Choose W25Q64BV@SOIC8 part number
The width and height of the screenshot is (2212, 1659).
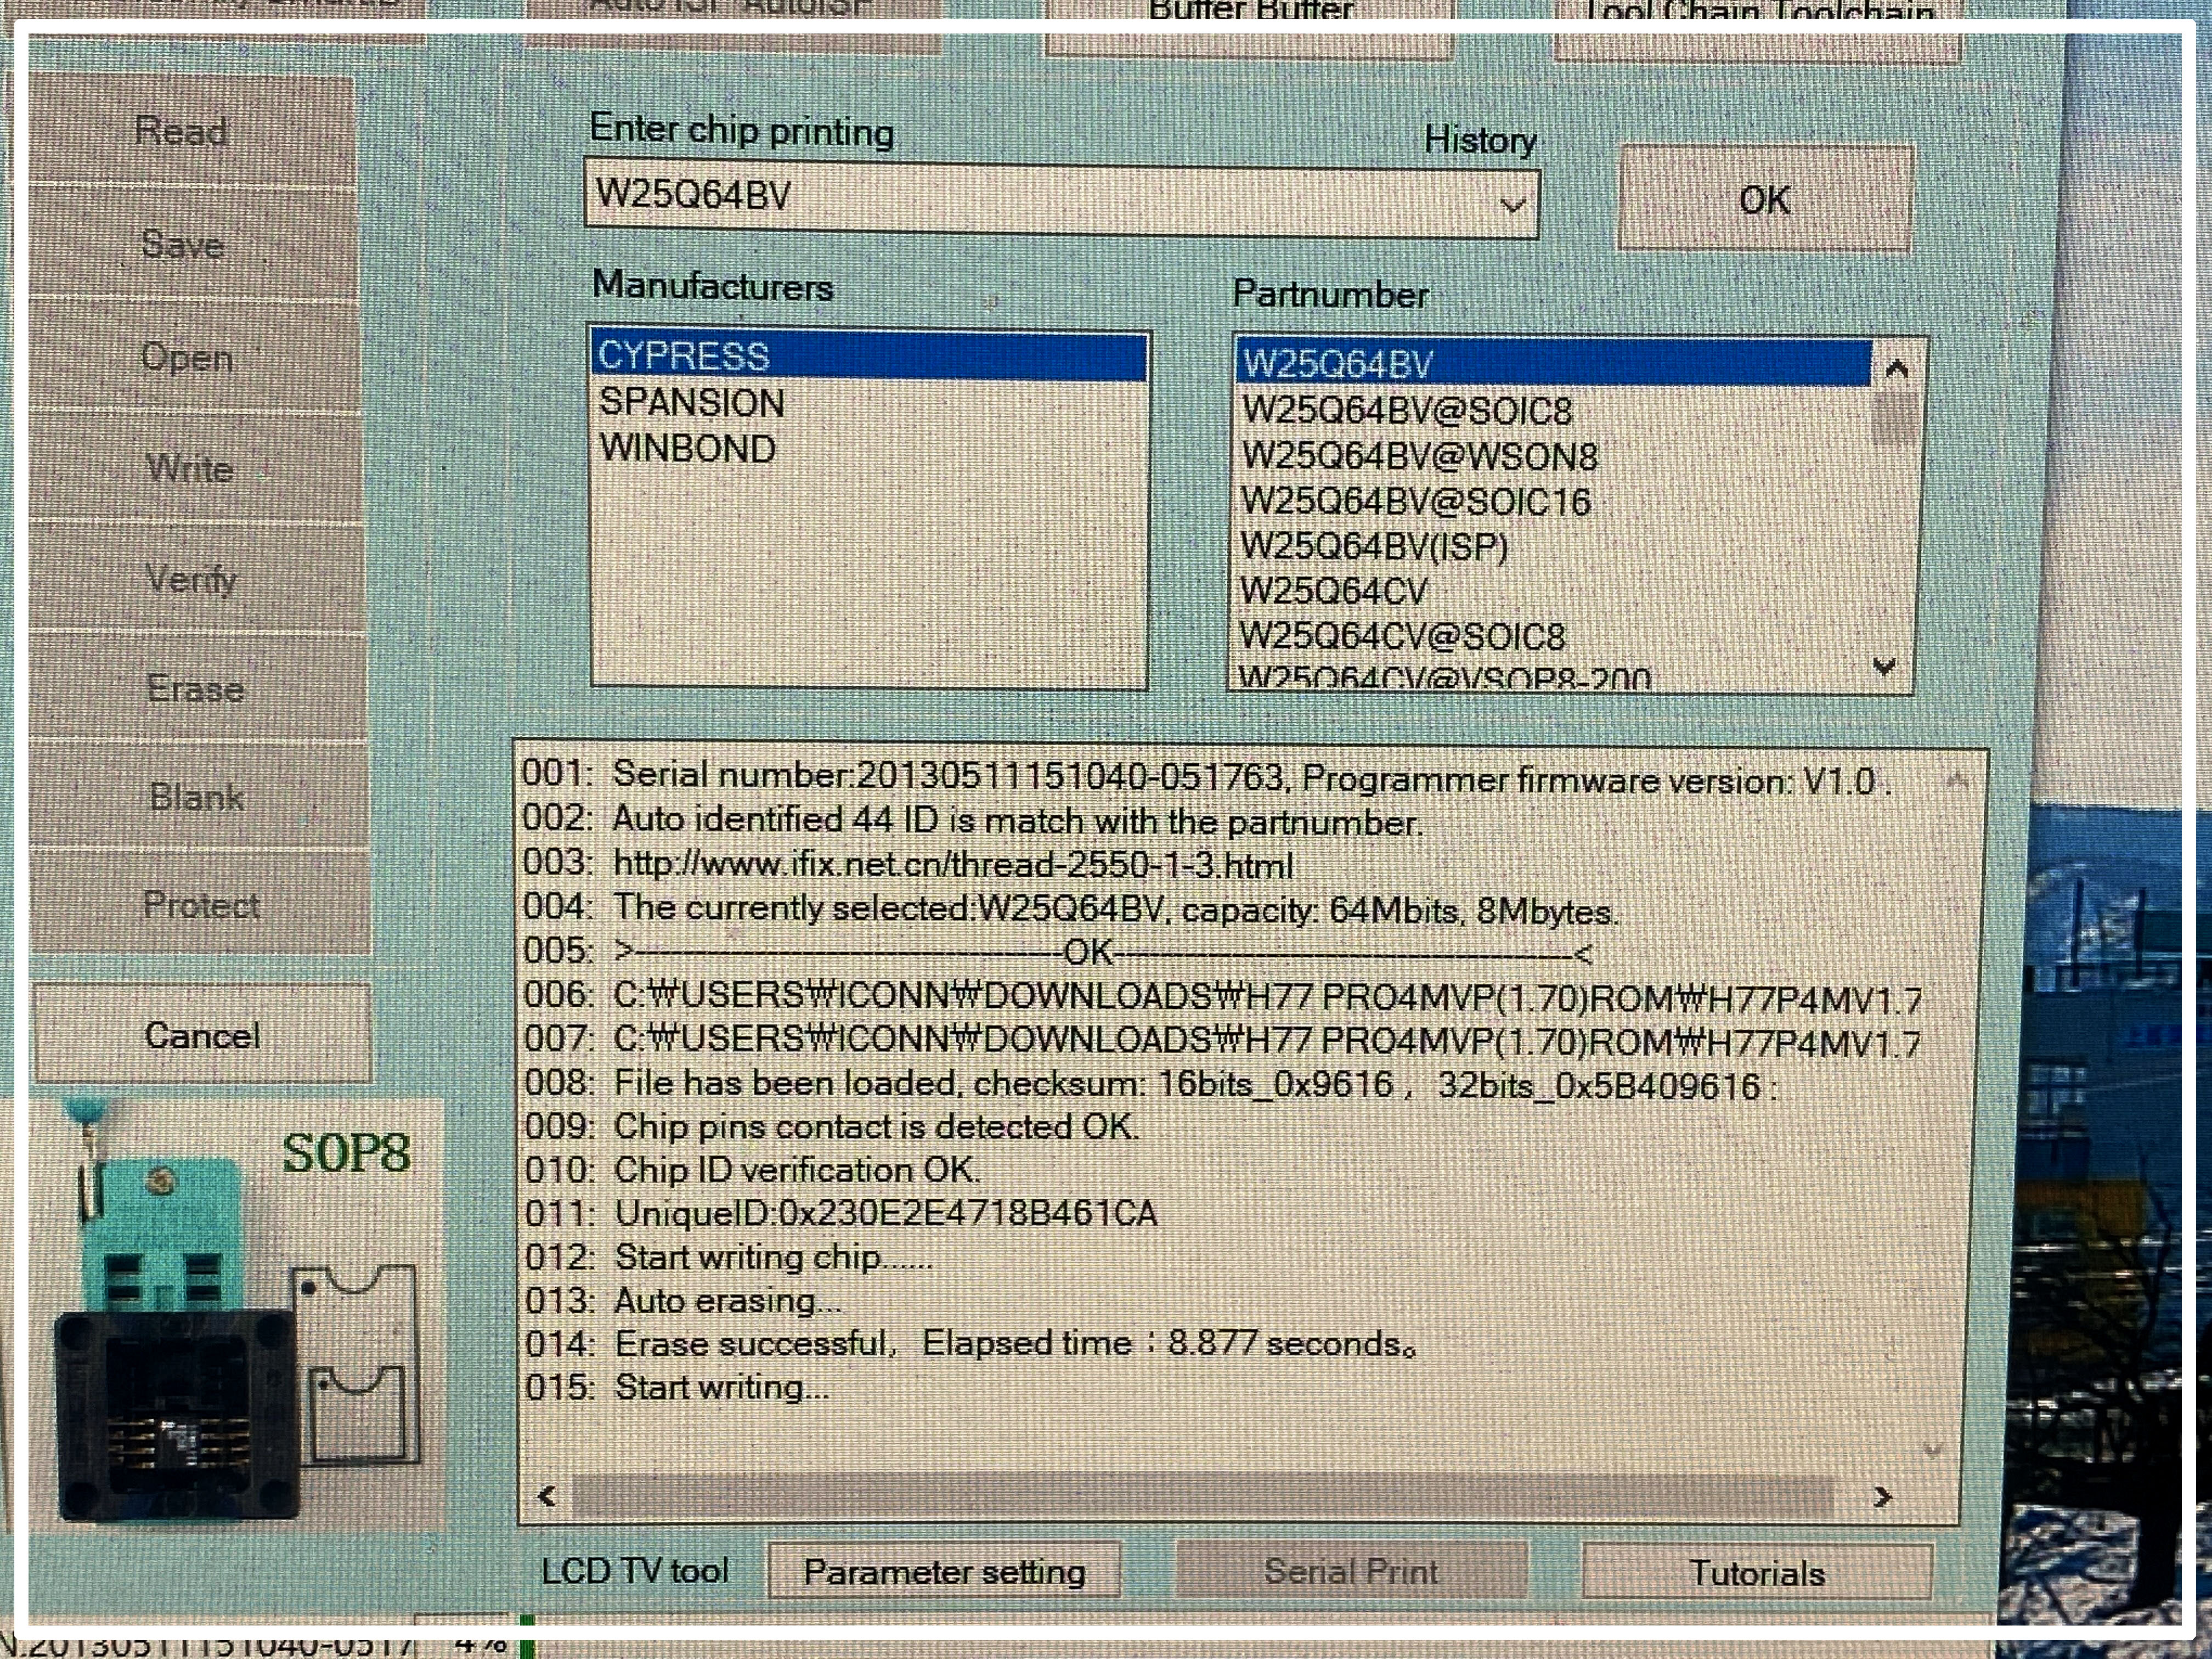pos(1407,411)
